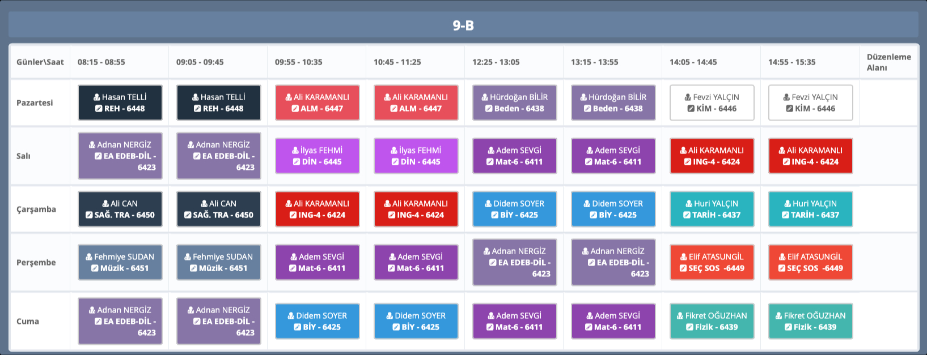Click the 12:25 - 13:05 time column header
Image resolution: width=927 pixels, height=355 pixels.
click(x=496, y=62)
